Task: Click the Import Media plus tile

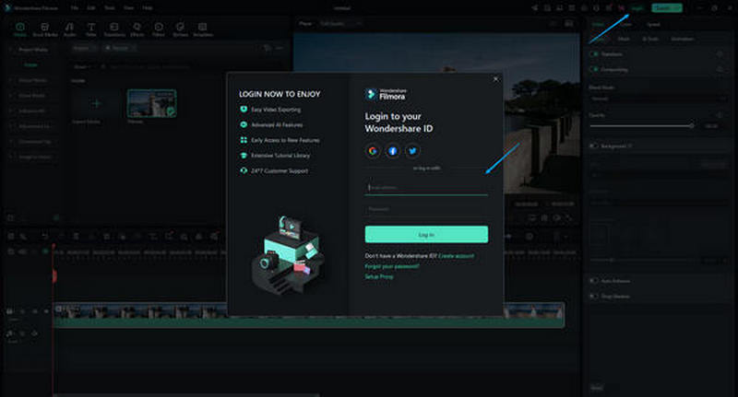Action: point(96,104)
